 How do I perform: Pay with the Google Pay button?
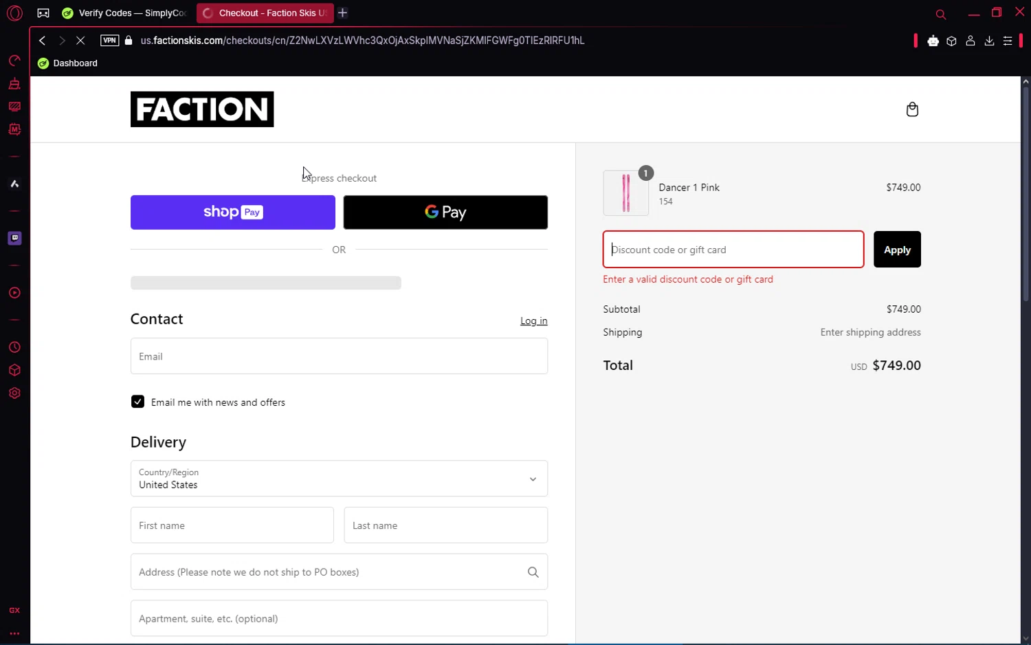pos(445,212)
